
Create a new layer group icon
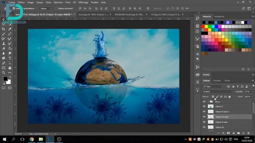(x=238, y=133)
